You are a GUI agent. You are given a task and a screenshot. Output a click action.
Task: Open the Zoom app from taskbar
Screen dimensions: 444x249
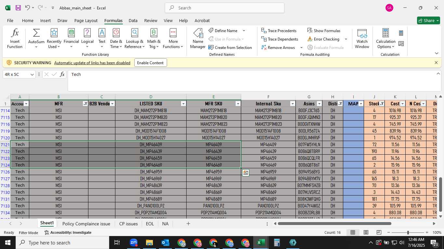coord(134,243)
